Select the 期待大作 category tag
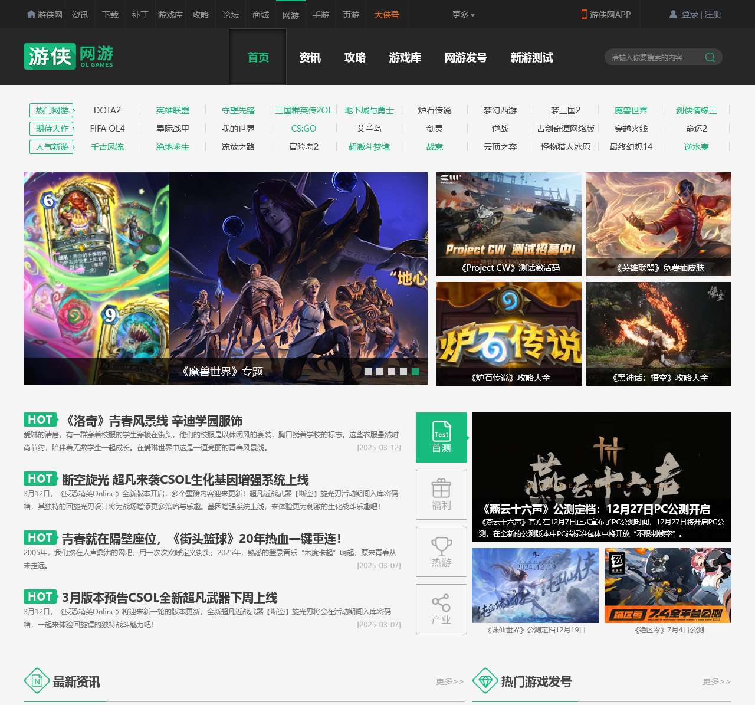Viewport: 755px width, 705px height. 52,129
